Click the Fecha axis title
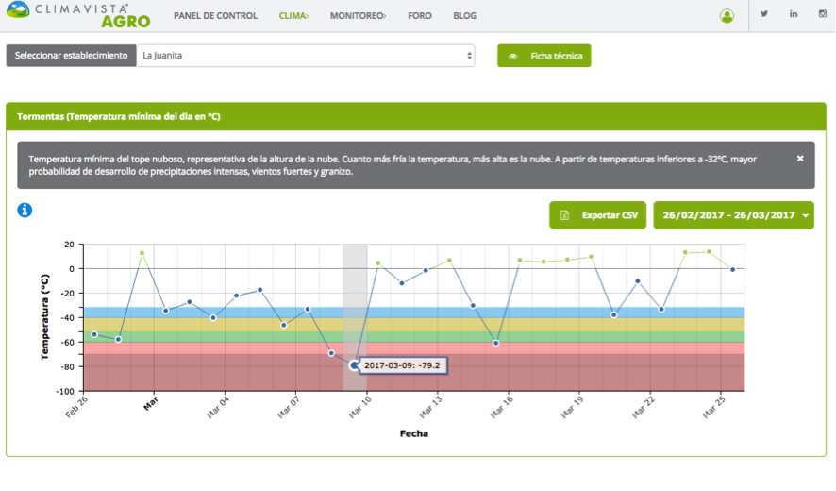This screenshot has width=836, height=491. [413, 433]
